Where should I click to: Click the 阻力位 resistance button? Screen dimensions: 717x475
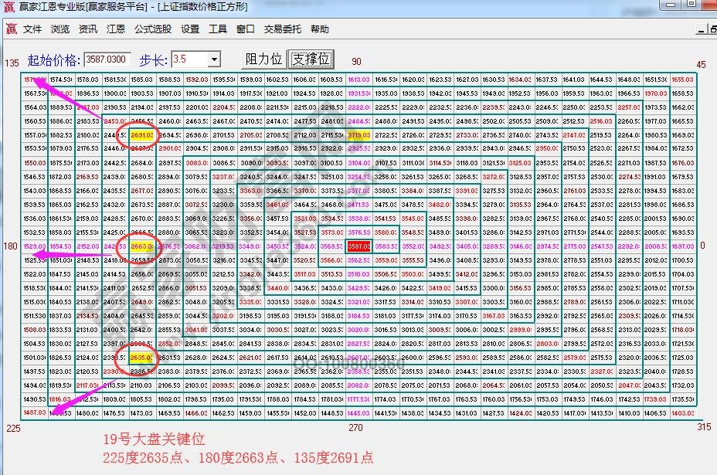[263, 59]
